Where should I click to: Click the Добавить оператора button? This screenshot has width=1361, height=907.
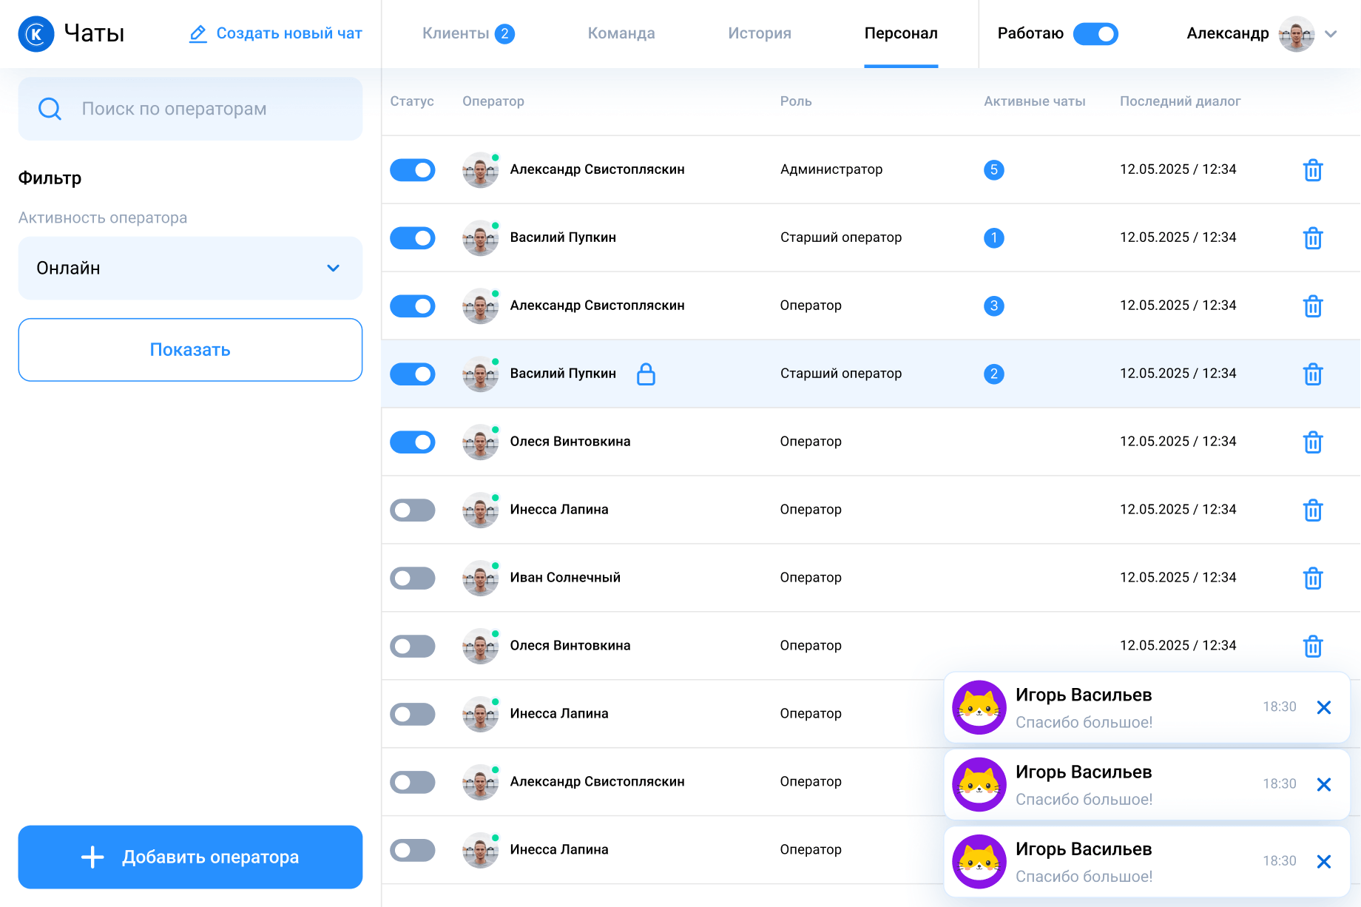(190, 857)
